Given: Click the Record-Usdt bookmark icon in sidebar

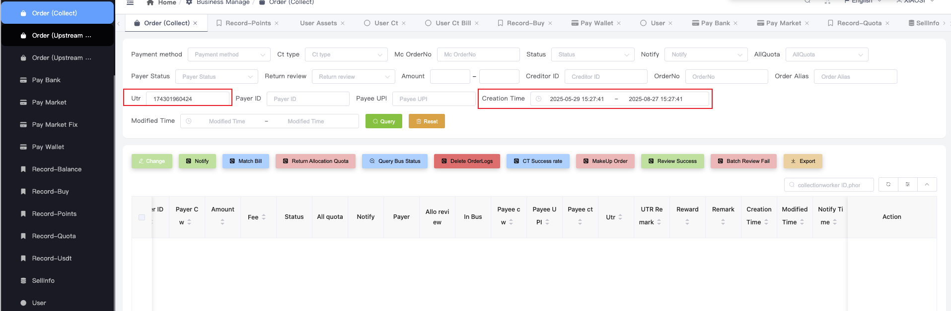Looking at the screenshot, I should click(x=23, y=259).
